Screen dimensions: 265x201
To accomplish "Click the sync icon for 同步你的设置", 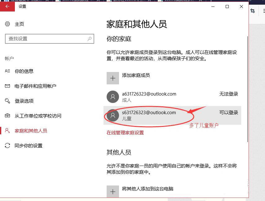I will point(8,145).
